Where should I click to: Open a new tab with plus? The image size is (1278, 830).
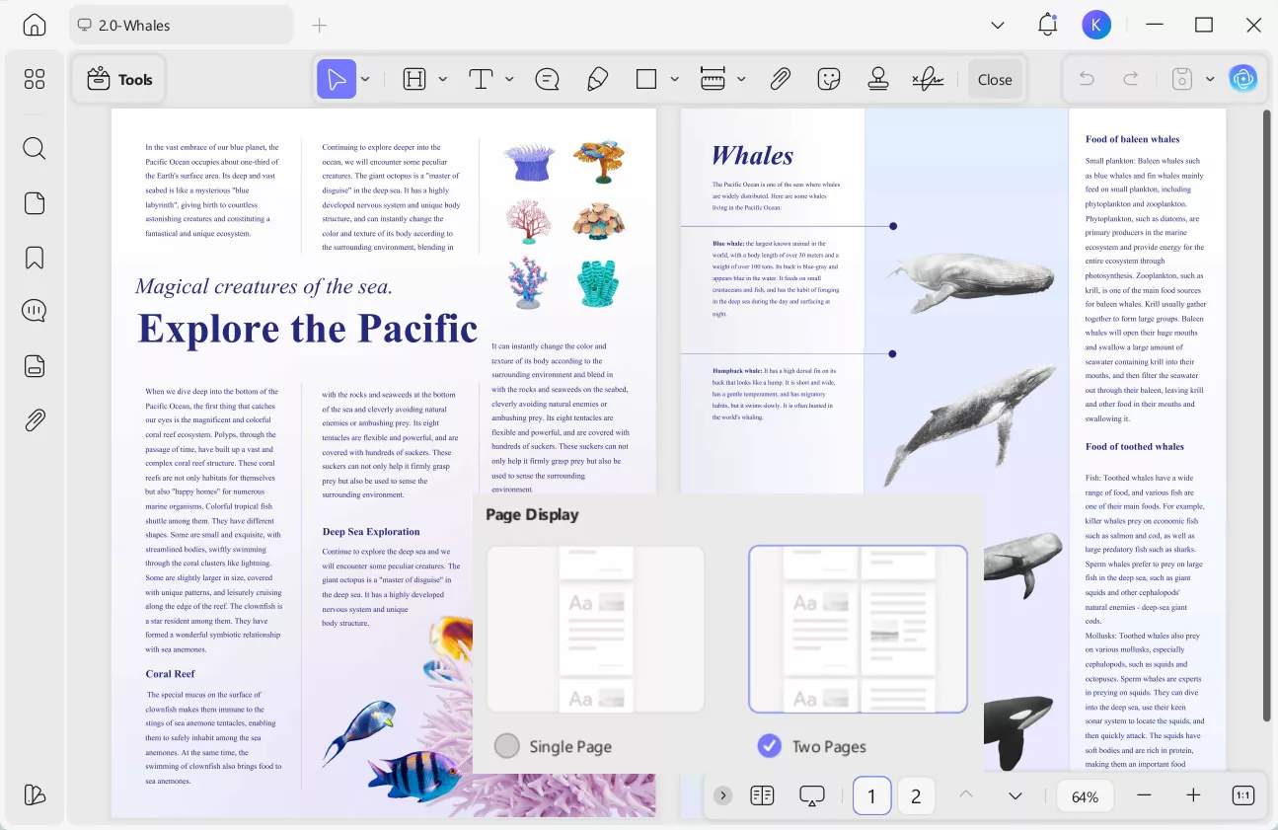pyautogui.click(x=319, y=26)
